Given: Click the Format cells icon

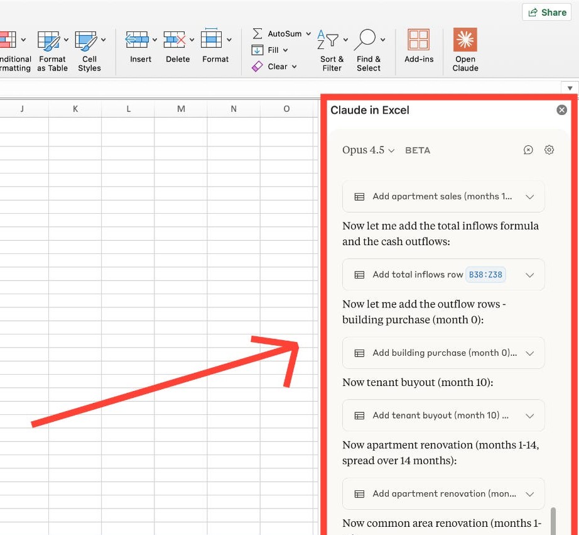Looking at the screenshot, I should coord(211,38).
